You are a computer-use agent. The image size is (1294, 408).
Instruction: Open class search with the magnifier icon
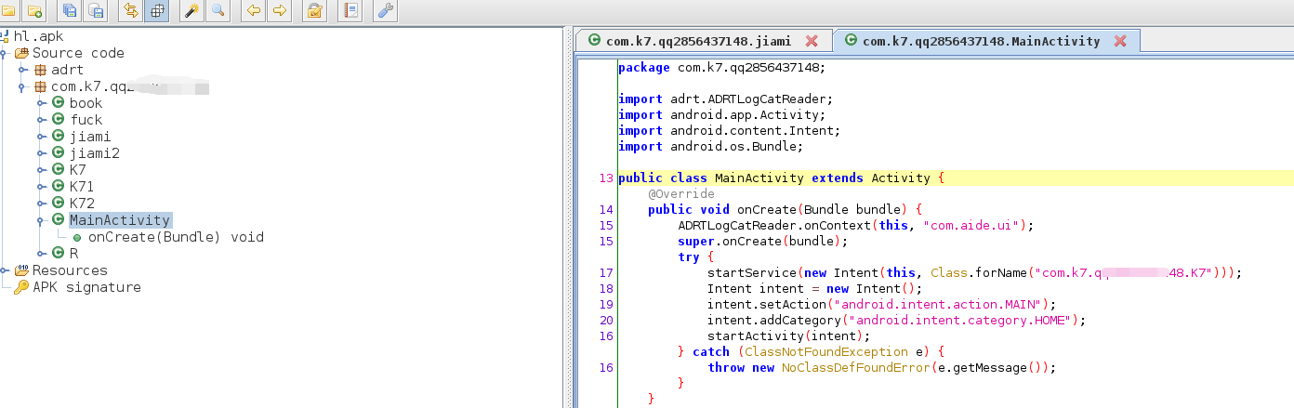click(218, 11)
